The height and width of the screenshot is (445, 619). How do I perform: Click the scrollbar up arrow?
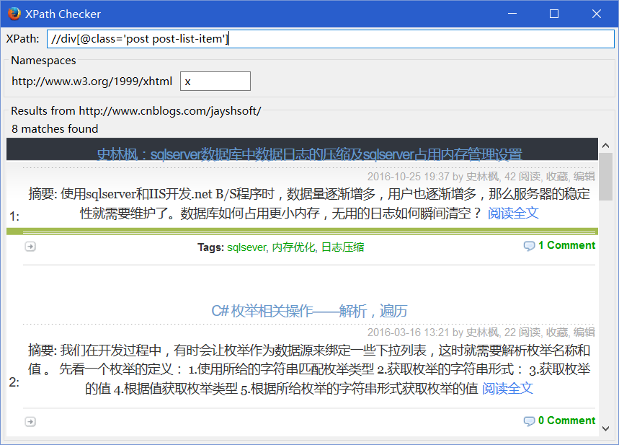pyautogui.click(x=605, y=146)
